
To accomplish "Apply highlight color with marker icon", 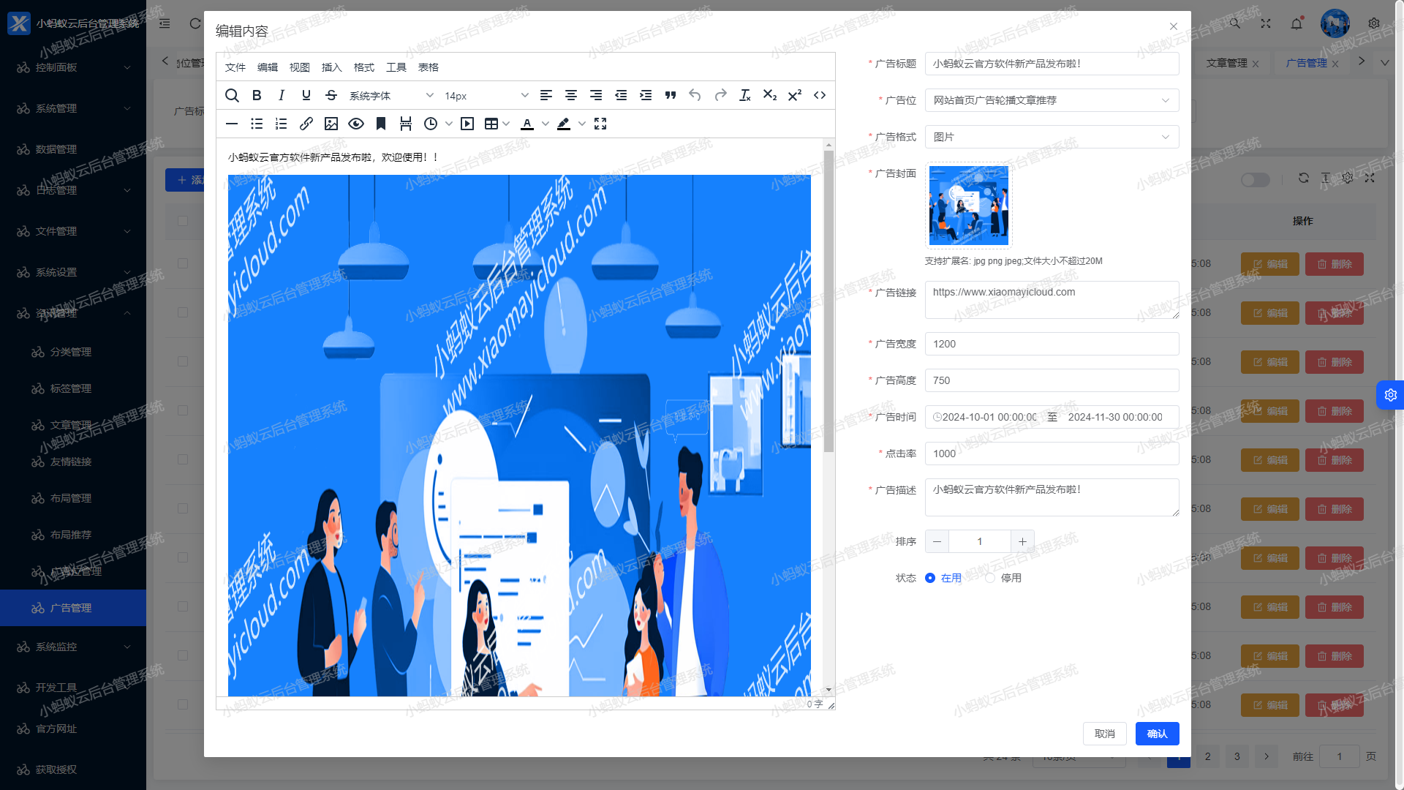I will [x=564, y=124].
